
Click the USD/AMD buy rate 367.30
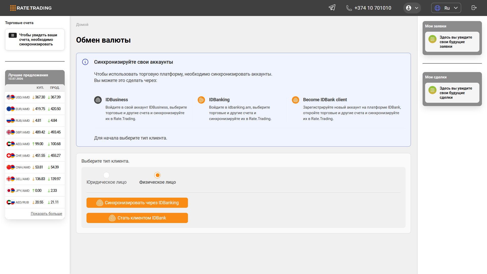point(40,97)
